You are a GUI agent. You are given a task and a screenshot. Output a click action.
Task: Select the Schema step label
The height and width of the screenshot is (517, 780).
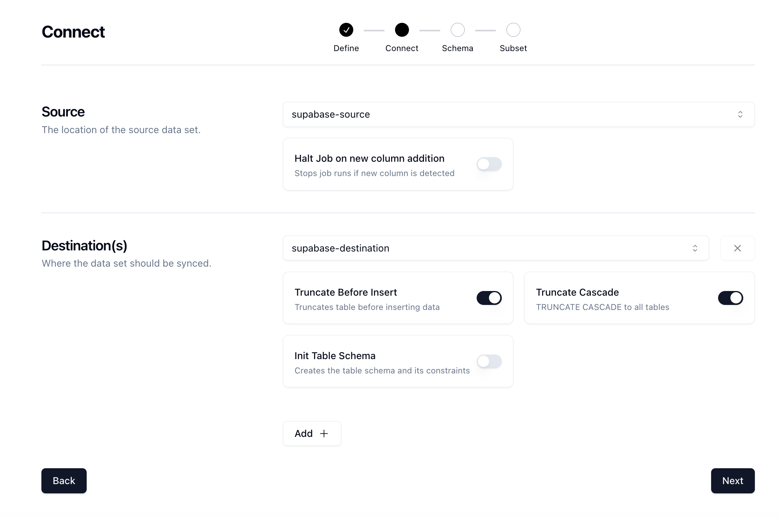click(x=457, y=48)
